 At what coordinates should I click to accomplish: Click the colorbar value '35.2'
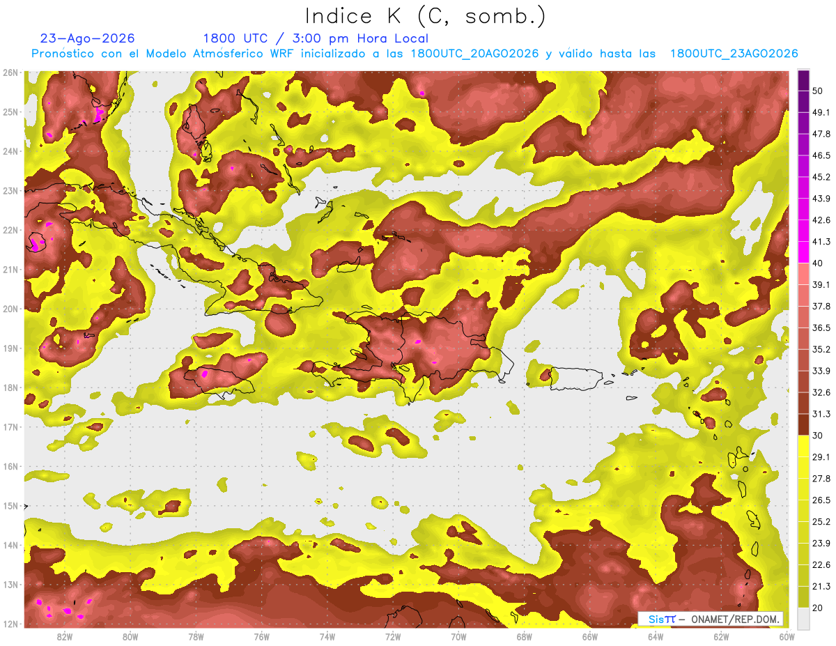(821, 349)
